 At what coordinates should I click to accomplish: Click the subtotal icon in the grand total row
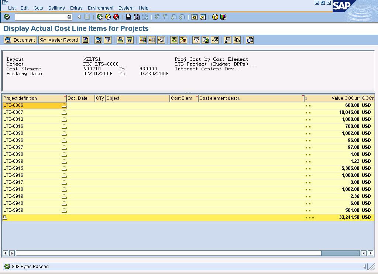point(5,217)
